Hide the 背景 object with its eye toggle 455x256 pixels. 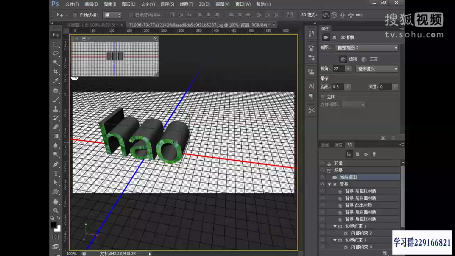[322, 184]
